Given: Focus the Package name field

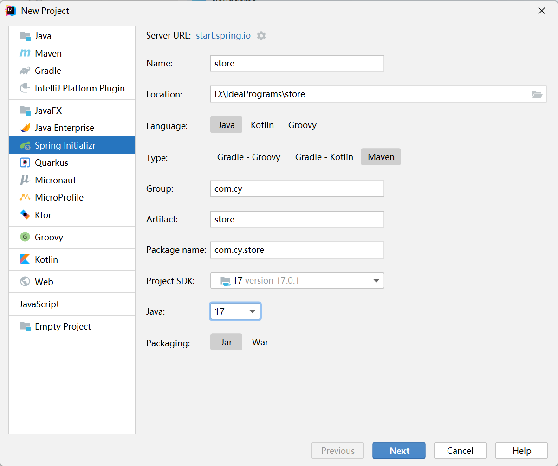Looking at the screenshot, I should 297,250.
